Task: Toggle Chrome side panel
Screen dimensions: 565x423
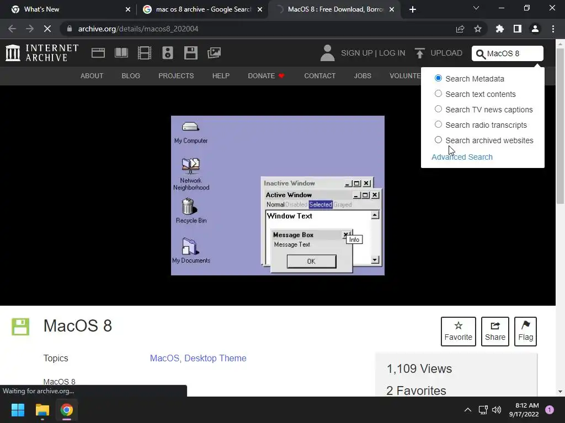Action: [518, 29]
